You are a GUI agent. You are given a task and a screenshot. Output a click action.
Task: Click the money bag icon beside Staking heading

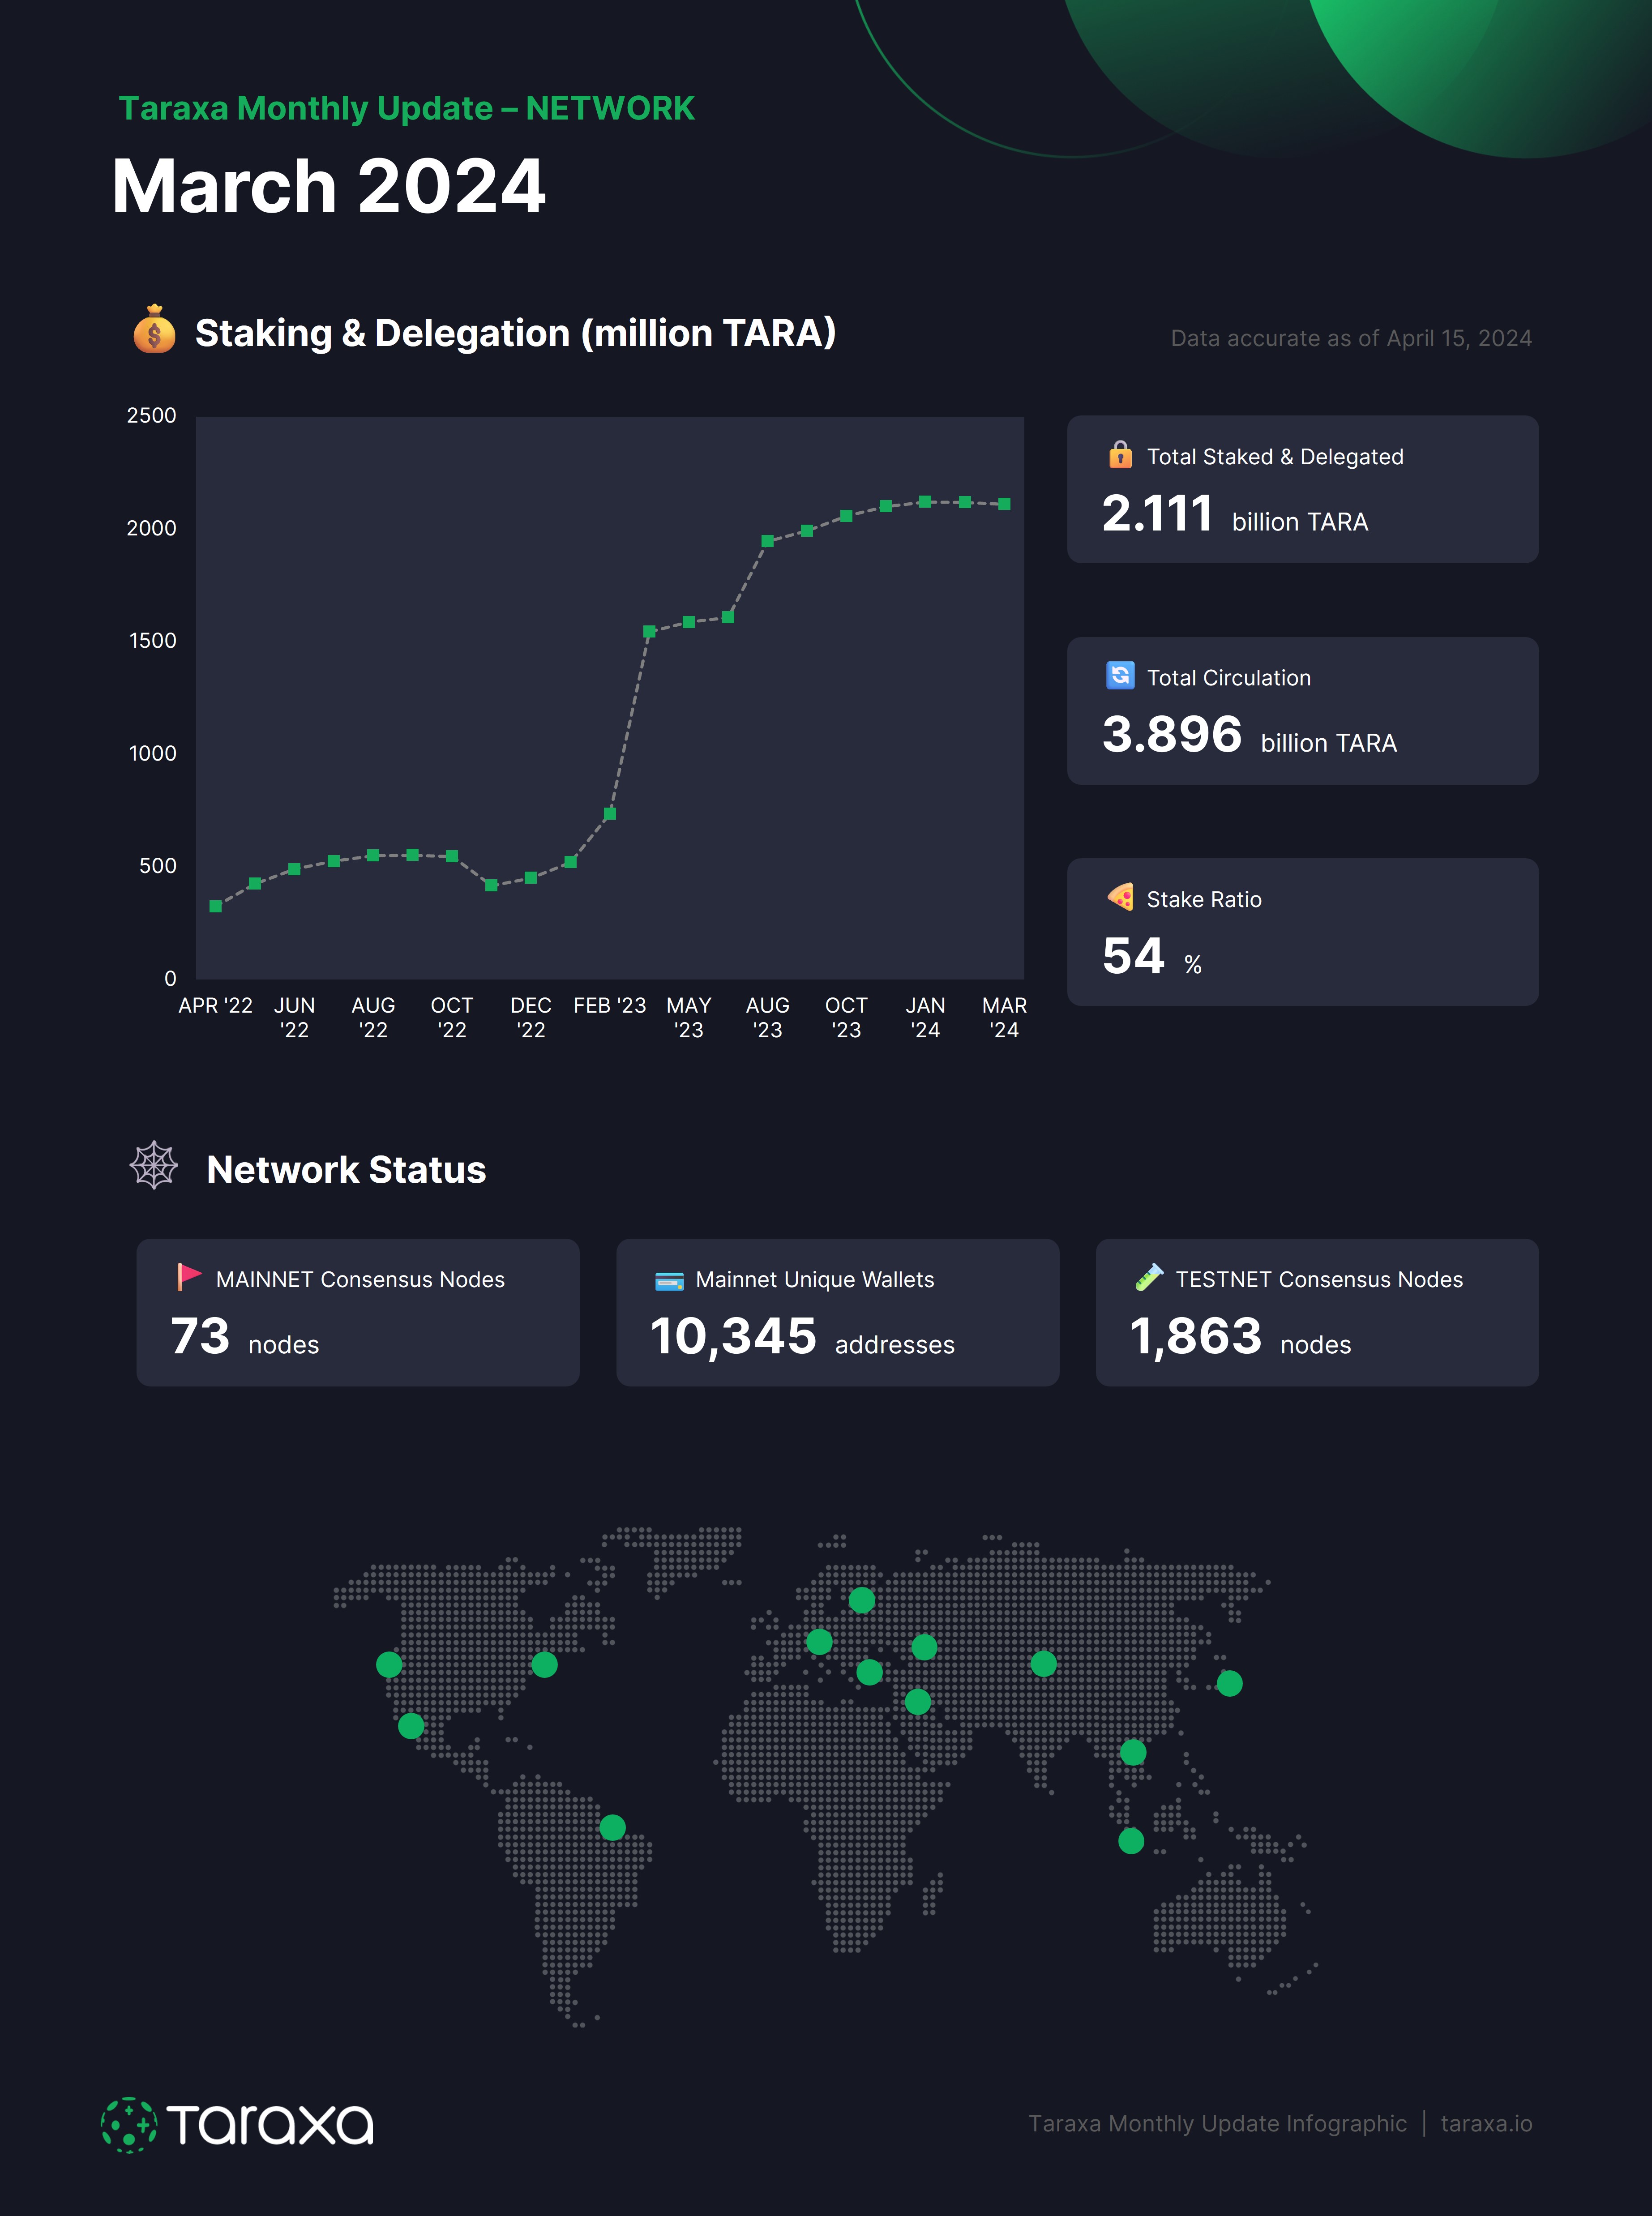point(154,330)
